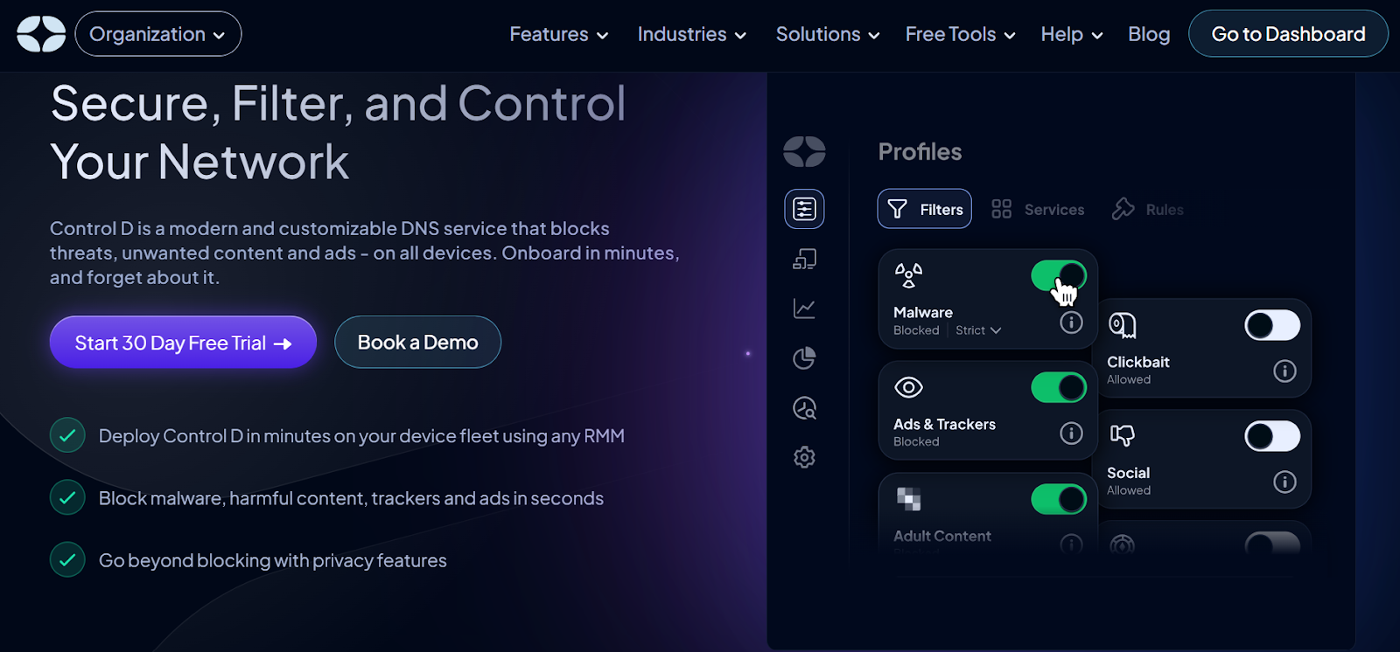Disable the Ads & Trackers toggle
Image resolution: width=1400 pixels, height=652 pixels.
(1059, 387)
